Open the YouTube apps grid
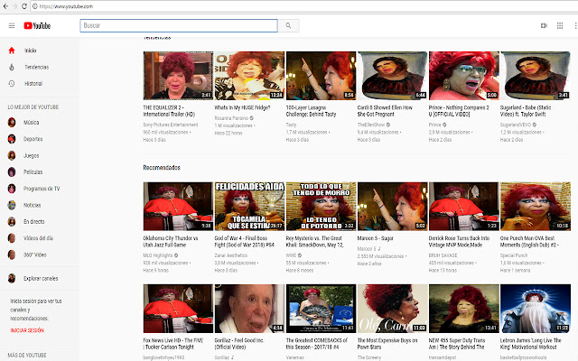Screen dimensions: 578x361 tap(557, 26)
